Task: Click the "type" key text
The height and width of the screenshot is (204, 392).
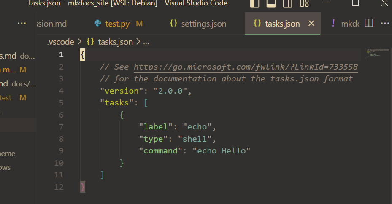Action: point(153,139)
